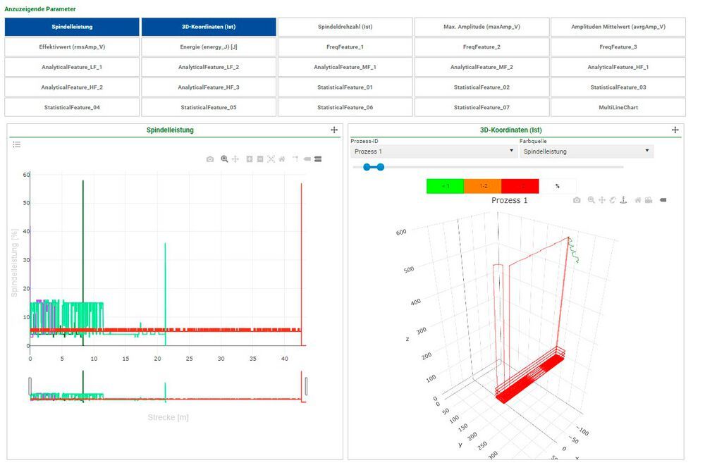The width and height of the screenshot is (705, 470).
Task: Click the autoscale icon on the Spindelleistung chart
Action: tap(271, 159)
